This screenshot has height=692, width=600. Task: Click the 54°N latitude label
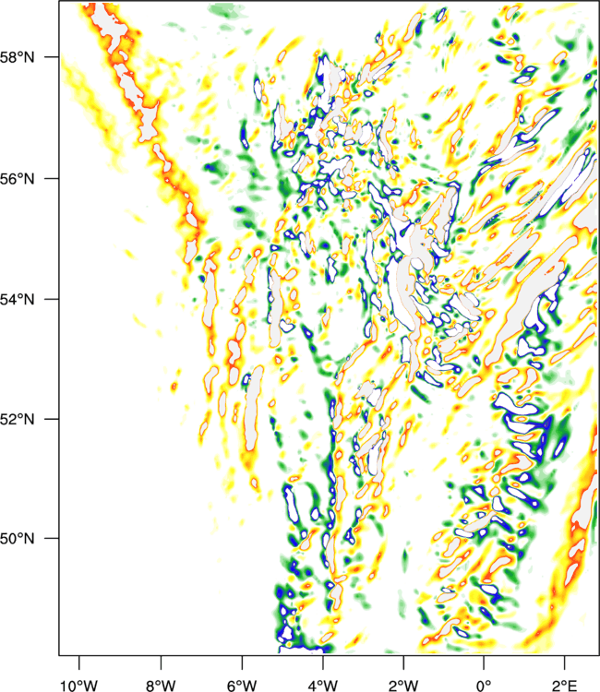17,299
